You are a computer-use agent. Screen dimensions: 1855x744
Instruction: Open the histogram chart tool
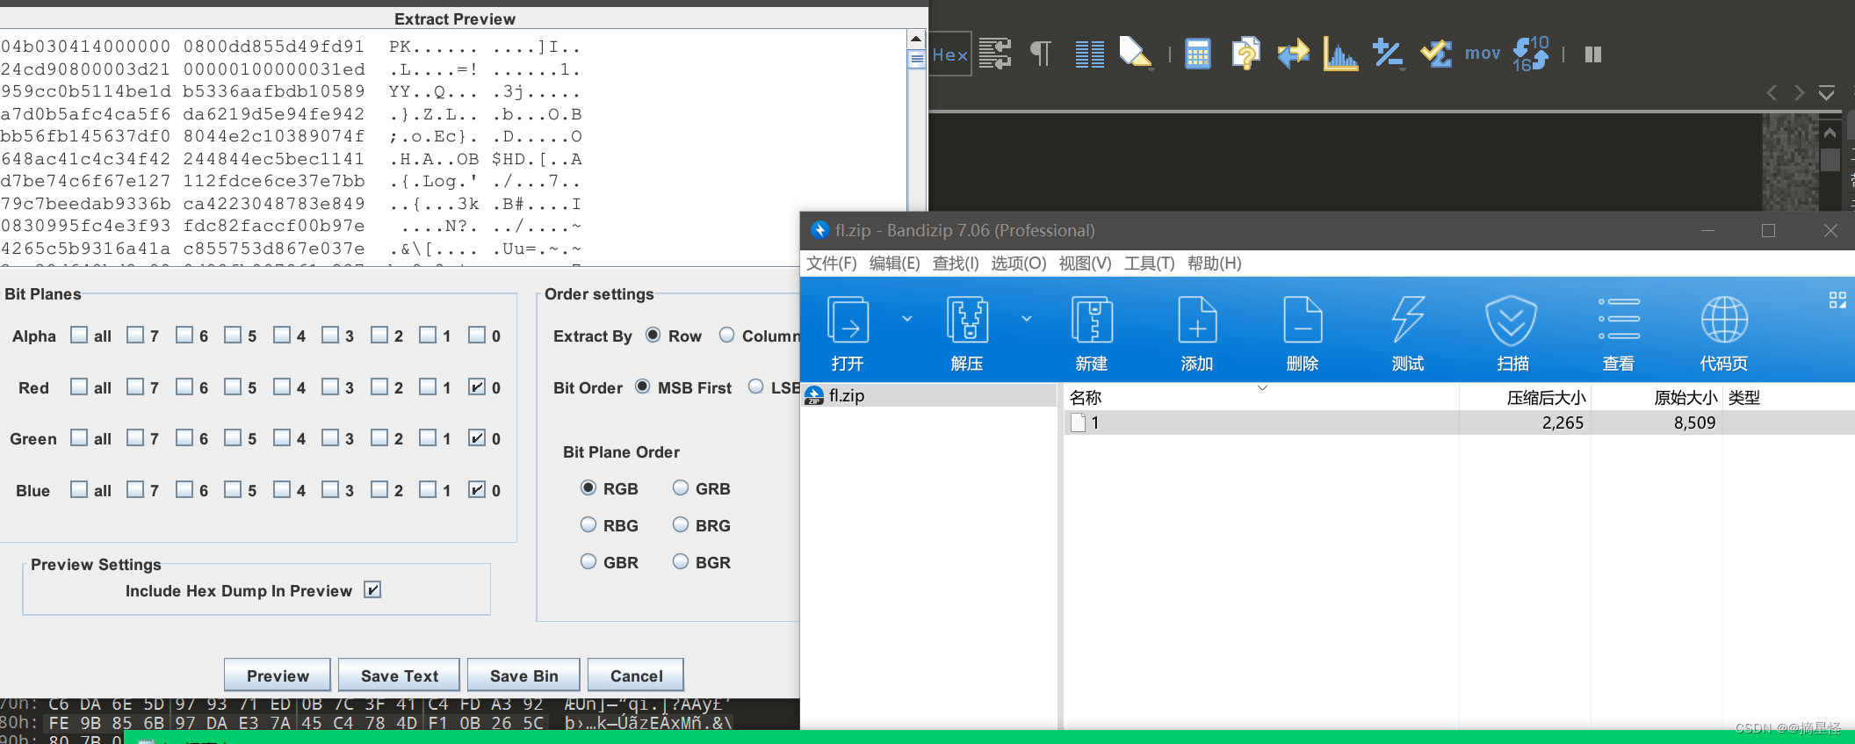pos(1340,54)
